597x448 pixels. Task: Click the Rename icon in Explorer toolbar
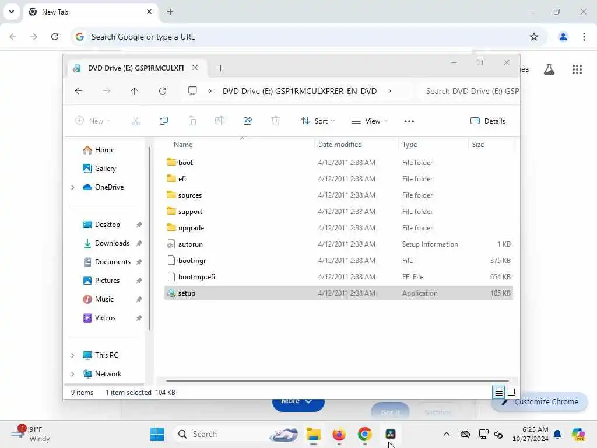coord(220,121)
